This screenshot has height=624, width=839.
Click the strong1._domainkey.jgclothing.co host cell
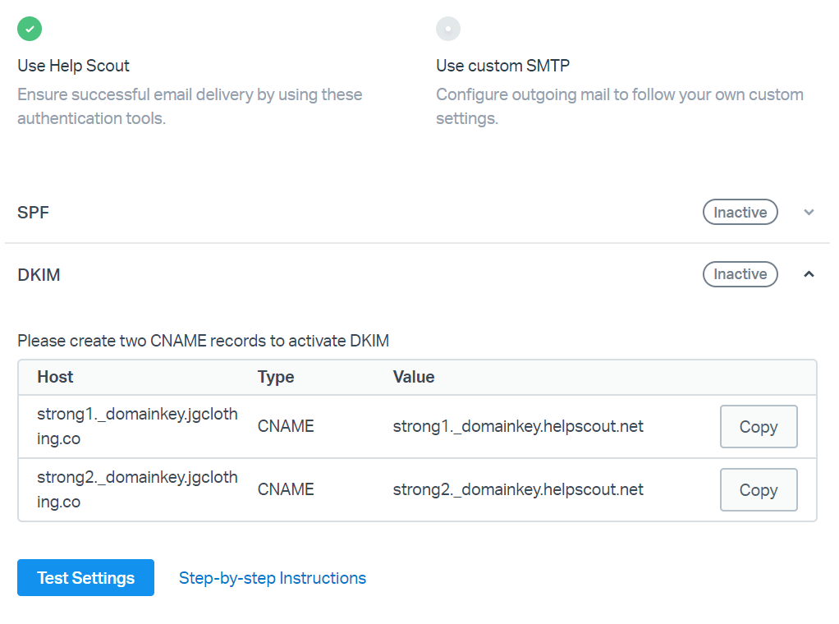click(137, 426)
